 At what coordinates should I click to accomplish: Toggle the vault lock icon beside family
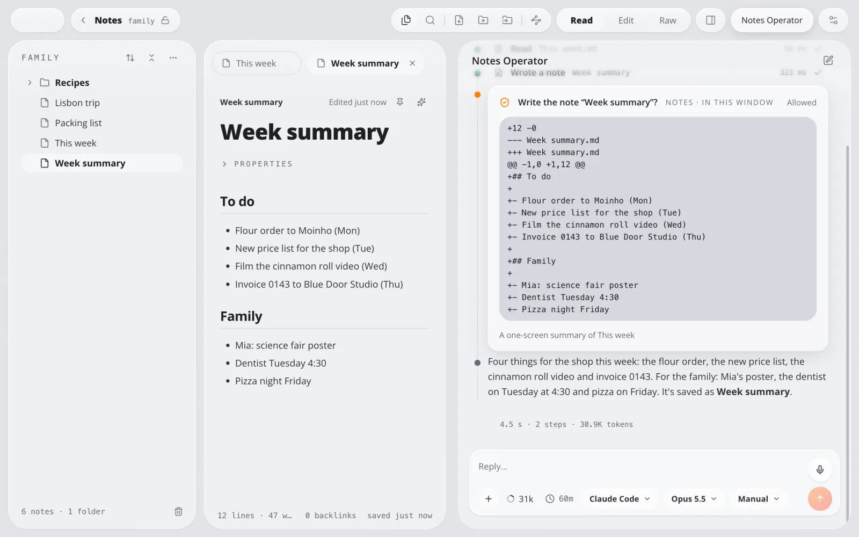tap(165, 20)
